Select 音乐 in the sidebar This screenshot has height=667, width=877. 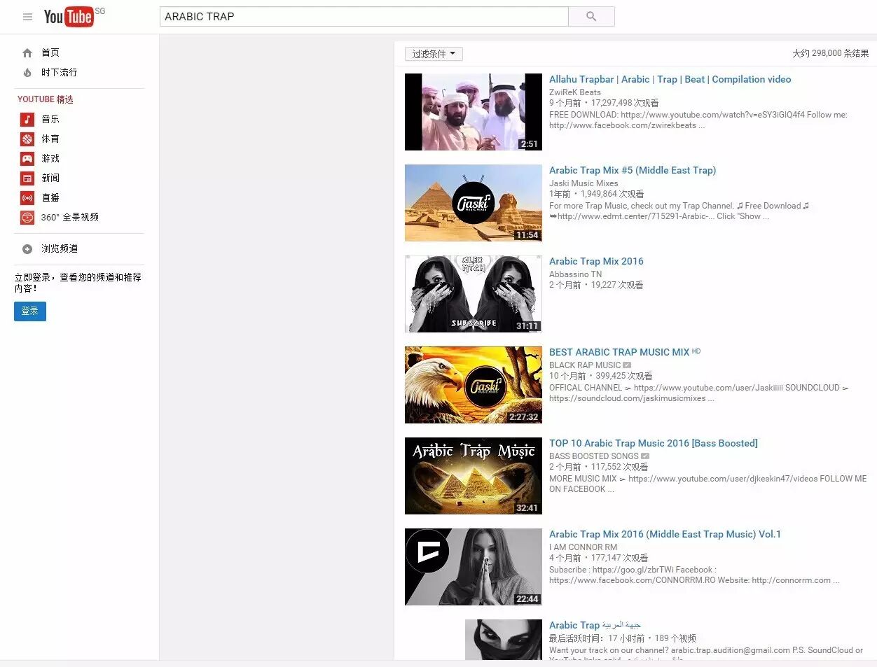[x=50, y=120]
